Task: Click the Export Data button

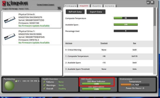Action: [96, 12]
